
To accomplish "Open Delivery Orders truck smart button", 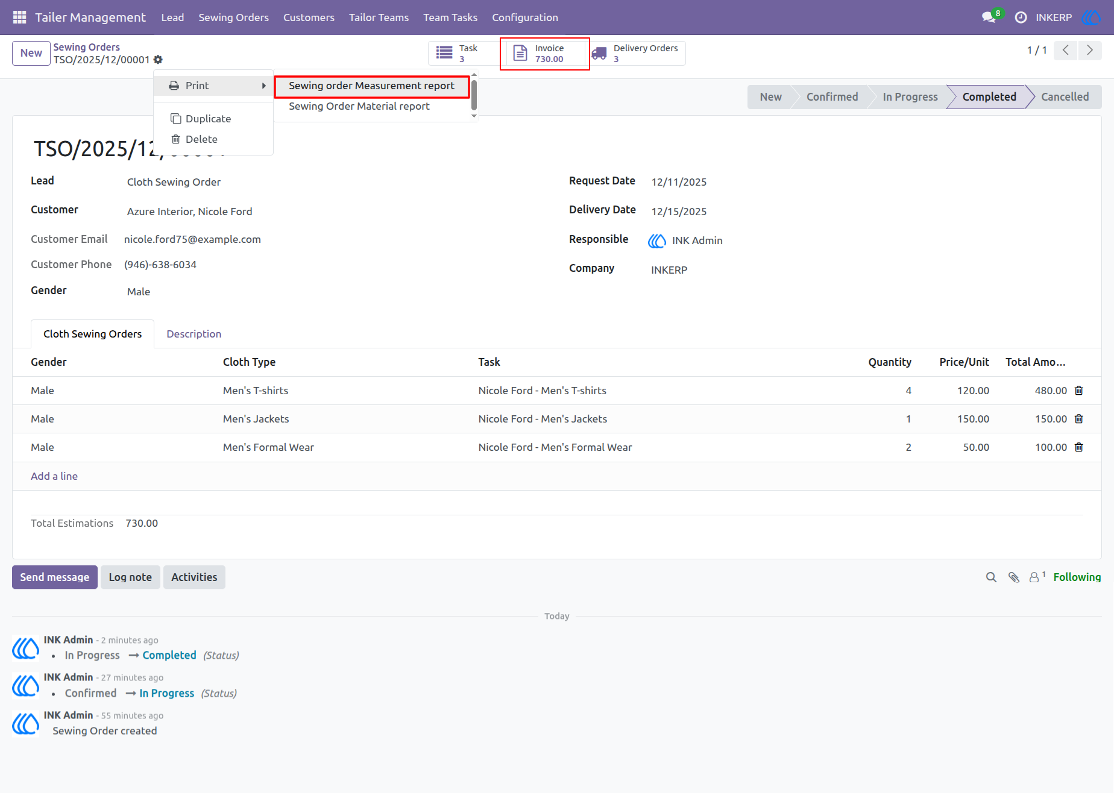I will point(638,53).
